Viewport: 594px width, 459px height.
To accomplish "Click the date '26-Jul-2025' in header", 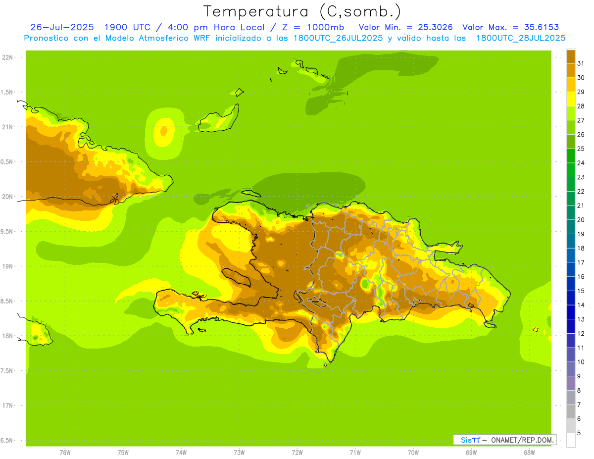I will [62, 27].
